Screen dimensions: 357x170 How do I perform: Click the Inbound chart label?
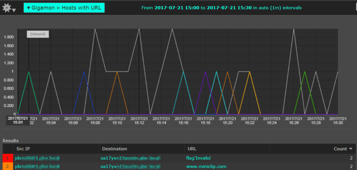[x=38, y=34]
